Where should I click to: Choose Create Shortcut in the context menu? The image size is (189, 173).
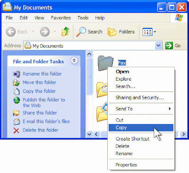(141, 139)
